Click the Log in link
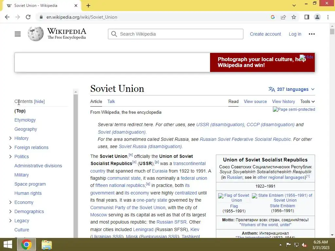Screen dimensions: 335x251 (295, 34)
